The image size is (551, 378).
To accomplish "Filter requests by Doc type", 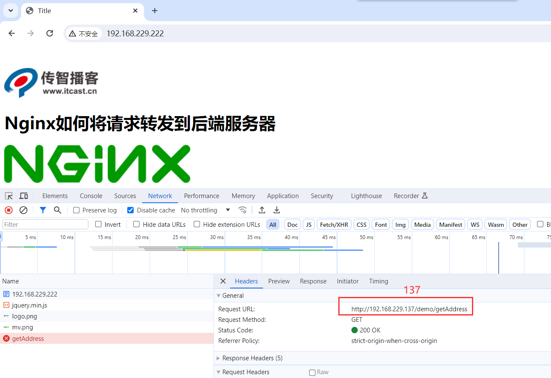I will [x=293, y=225].
